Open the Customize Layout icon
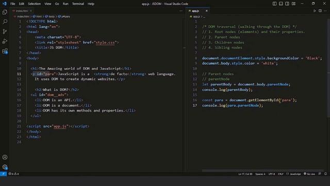Viewport: 330px width, 186px height. tap(293, 4)
